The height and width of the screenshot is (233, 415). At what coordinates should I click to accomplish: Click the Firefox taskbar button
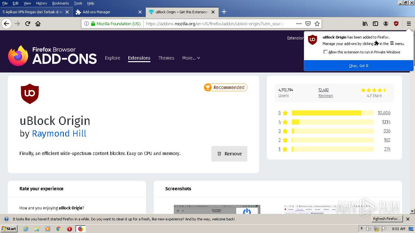point(80,229)
